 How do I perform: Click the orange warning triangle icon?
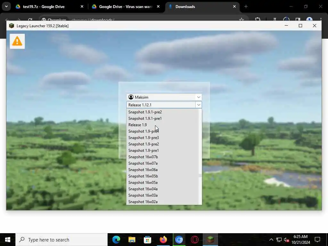point(17,41)
